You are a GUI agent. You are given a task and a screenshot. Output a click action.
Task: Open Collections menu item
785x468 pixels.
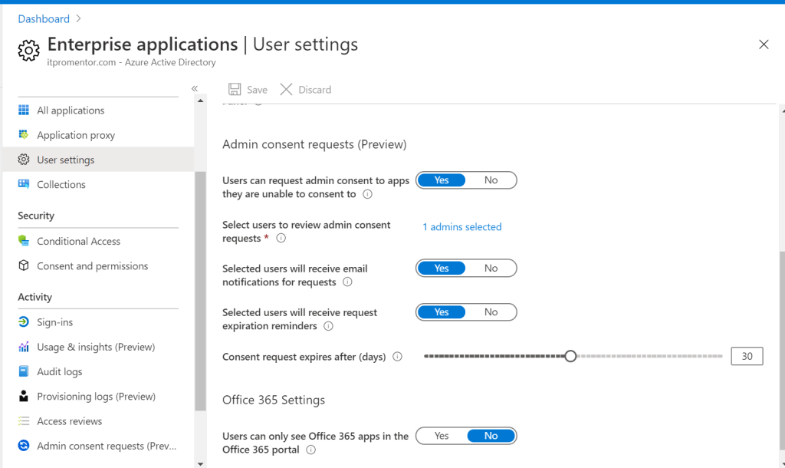tap(61, 185)
